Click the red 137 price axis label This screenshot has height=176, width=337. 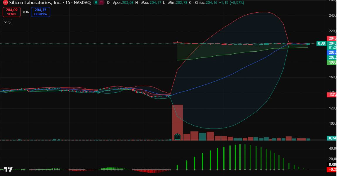(x=332, y=95)
